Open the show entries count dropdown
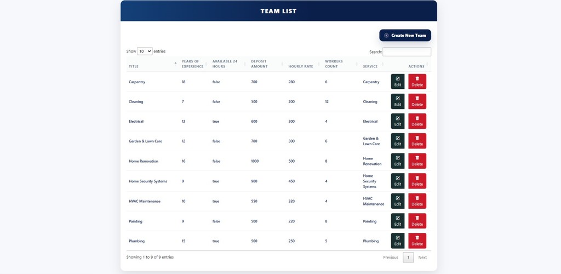The image size is (561, 274). (145, 52)
